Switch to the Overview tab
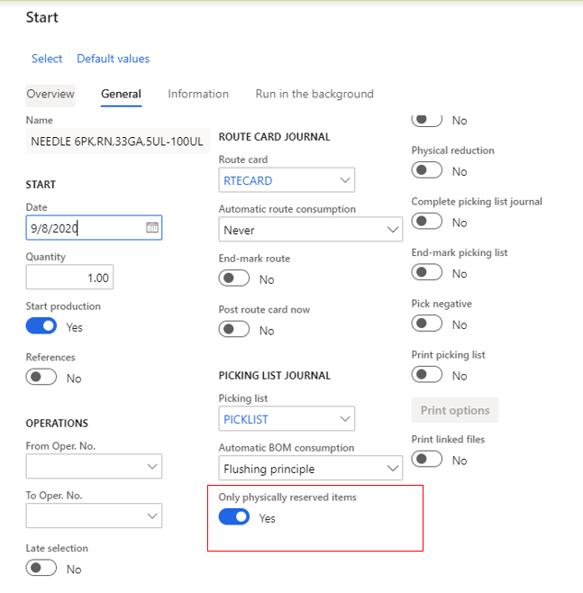The width and height of the screenshot is (583, 593). click(50, 94)
